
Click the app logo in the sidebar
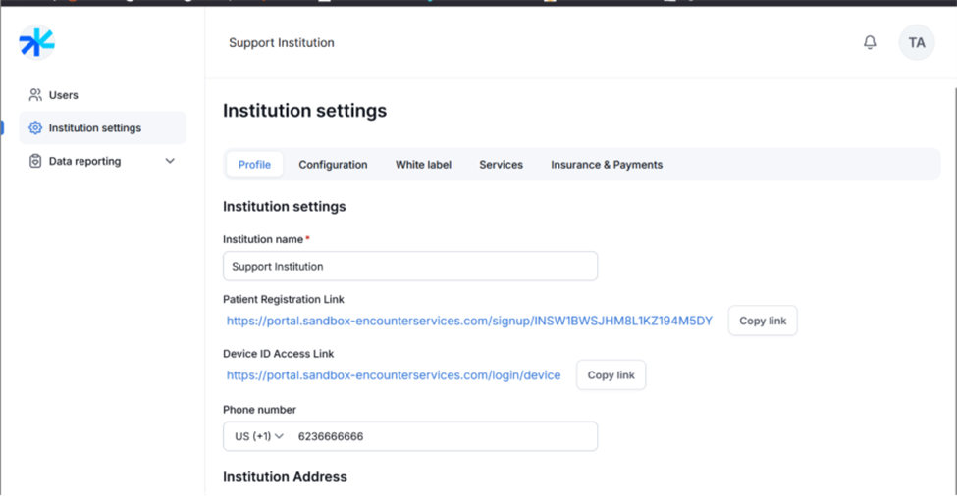pos(36,42)
